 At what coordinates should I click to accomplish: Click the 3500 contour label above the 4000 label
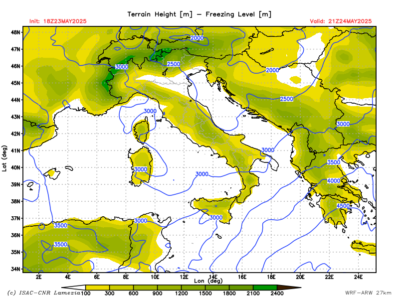pyautogui.click(x=334, y=162)
